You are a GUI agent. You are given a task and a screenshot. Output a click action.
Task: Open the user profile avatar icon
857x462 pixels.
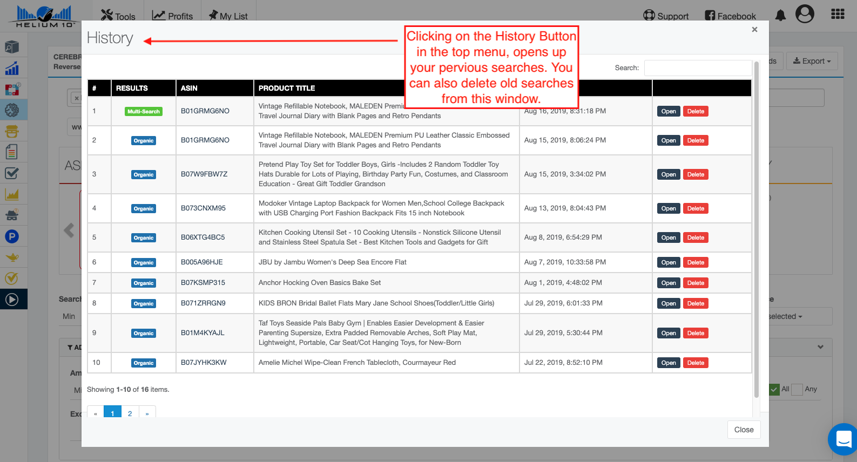(x=805, y=15)
